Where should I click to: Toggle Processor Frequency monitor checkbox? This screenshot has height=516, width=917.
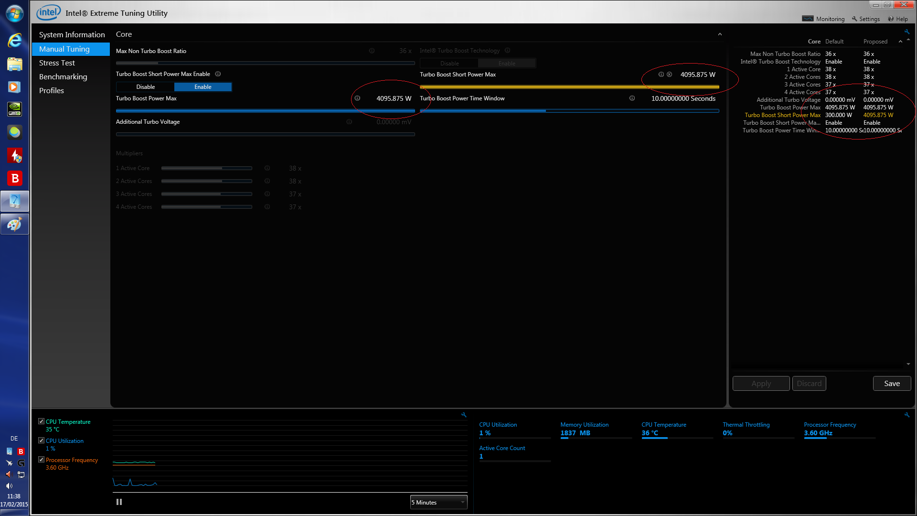[x=42, y=460]
